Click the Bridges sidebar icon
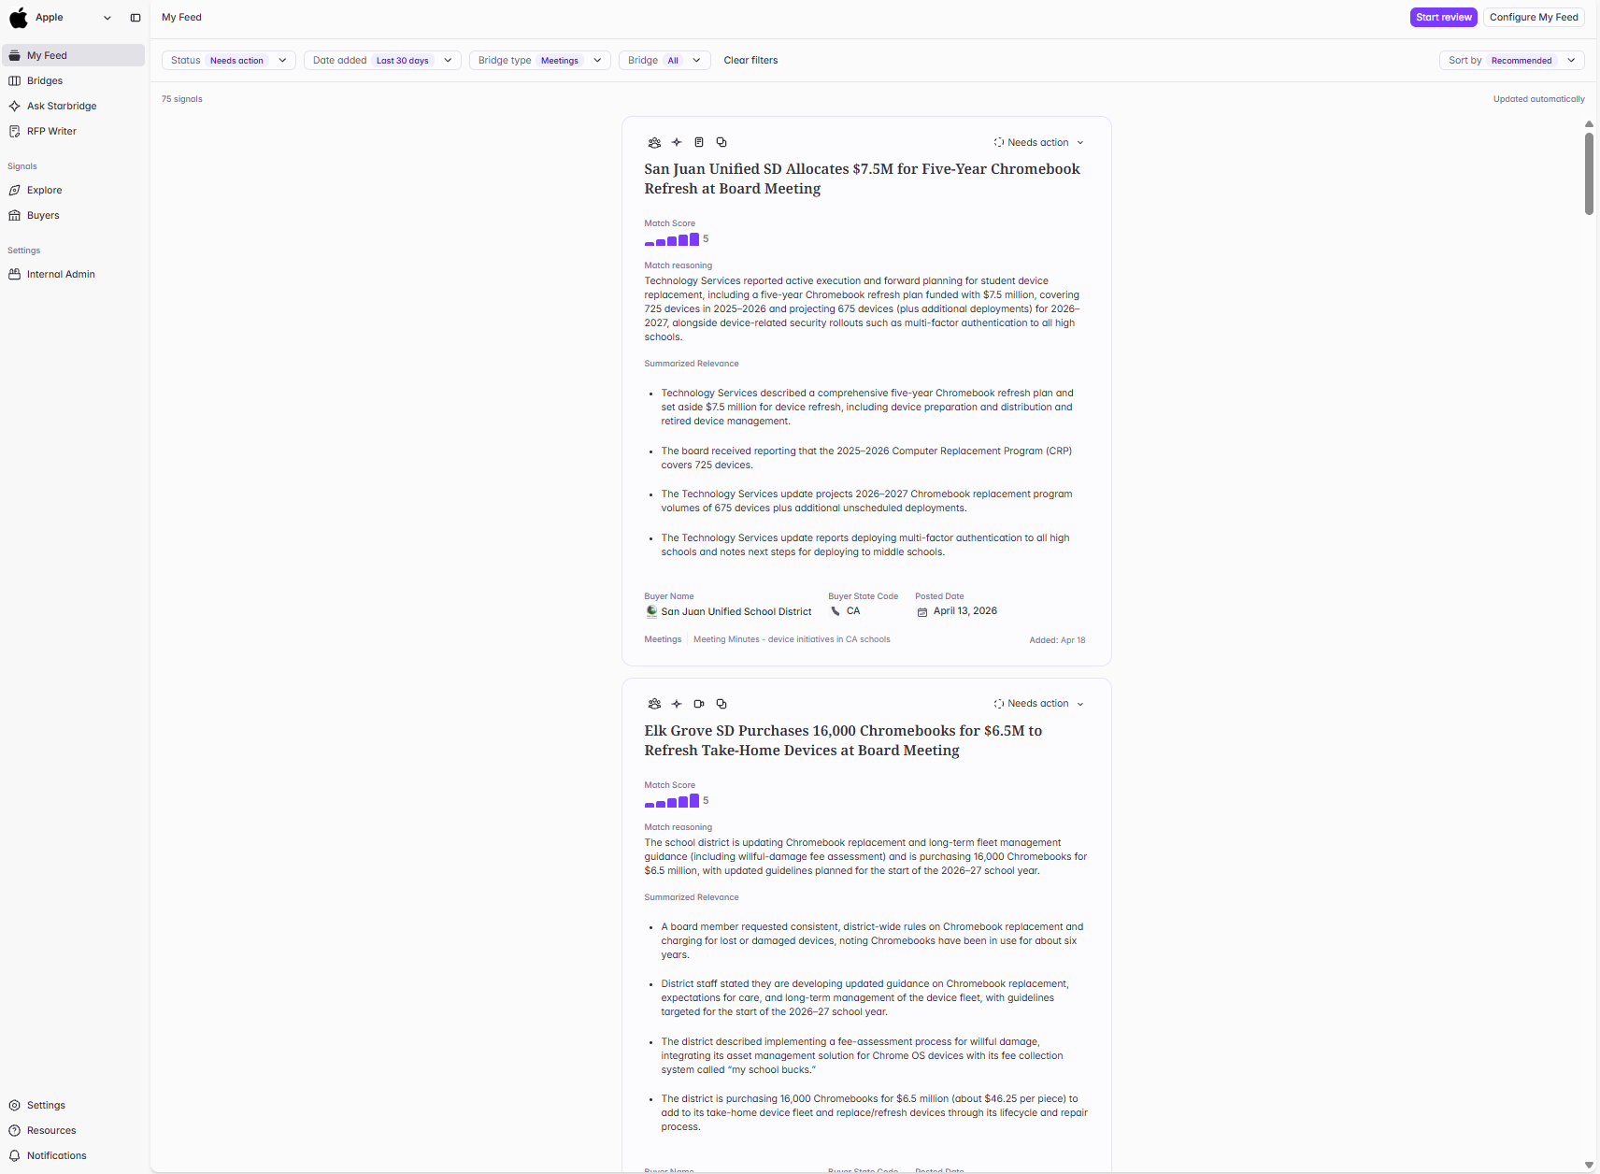Image resolution: width=1600 pixels, height=1174 pixels. tap(15, 81)
